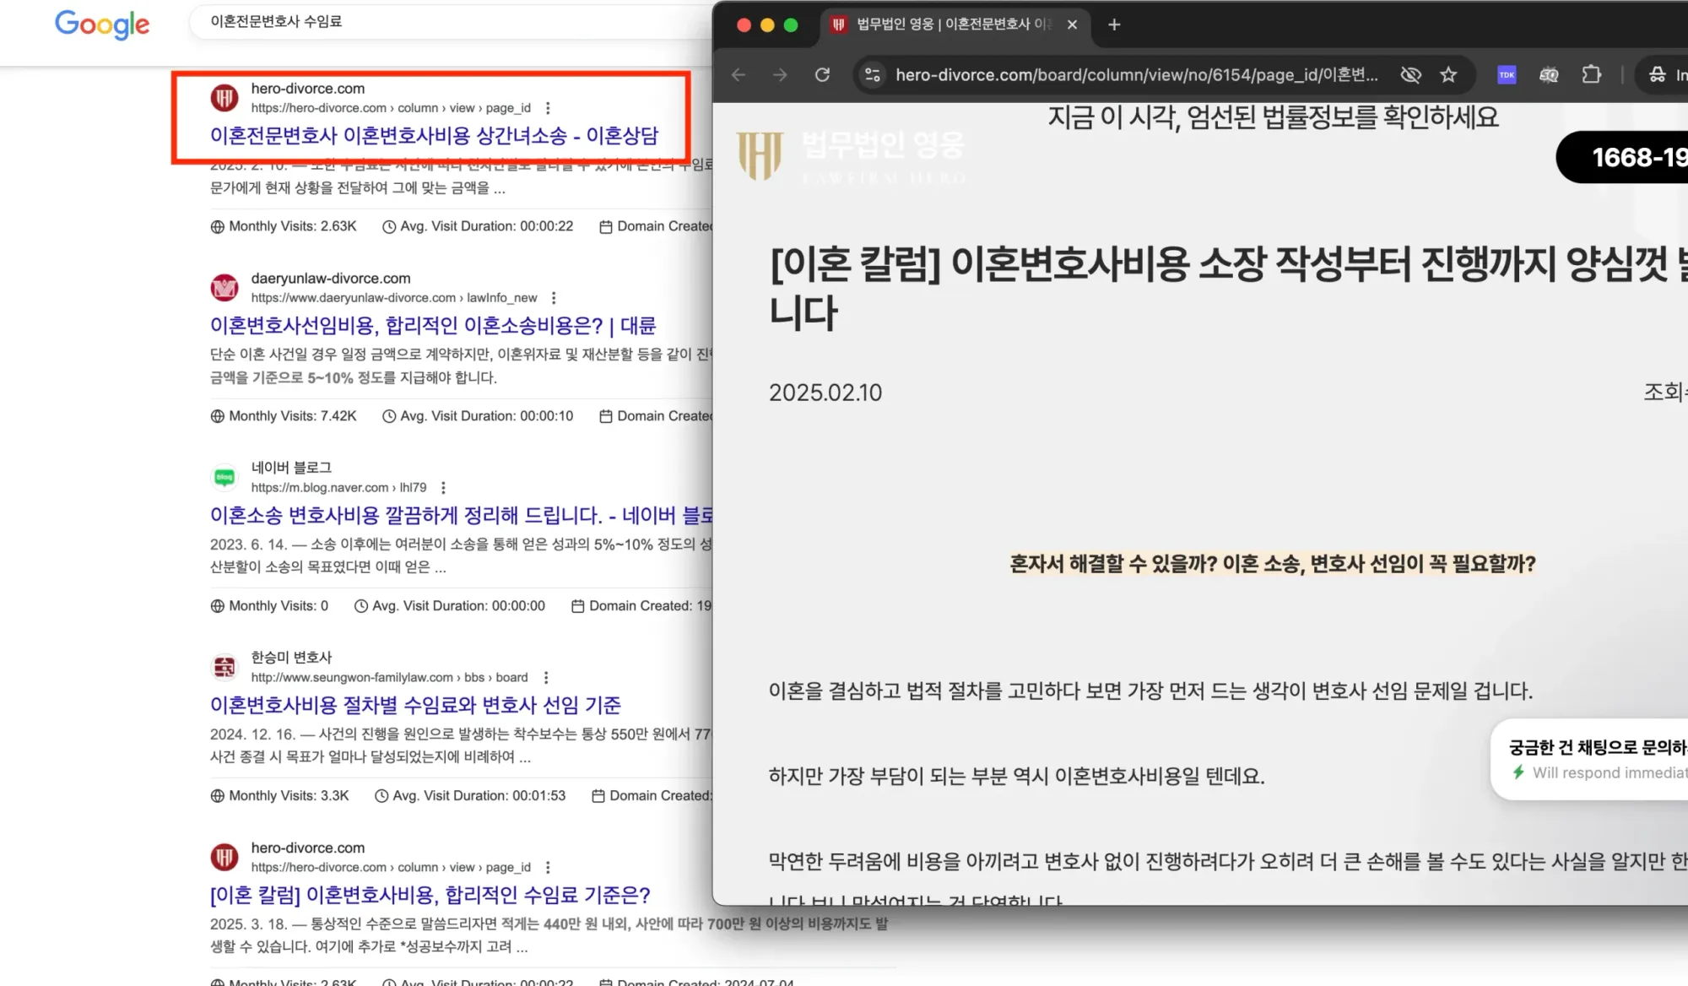Reload the hero-divorce.com page
This screenshot has width=1688, height=986.
click(822, 74)
